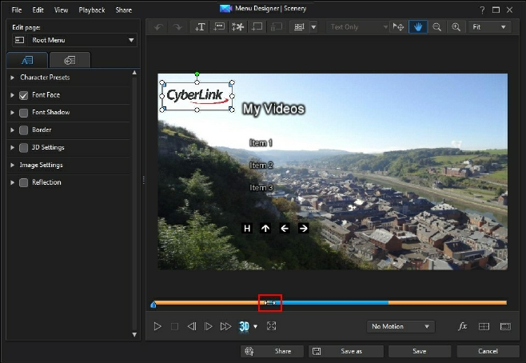The height and width of the screenshot is (363, 526).
Task: Select the hand pan tool
Action: (x=418, y=27)
